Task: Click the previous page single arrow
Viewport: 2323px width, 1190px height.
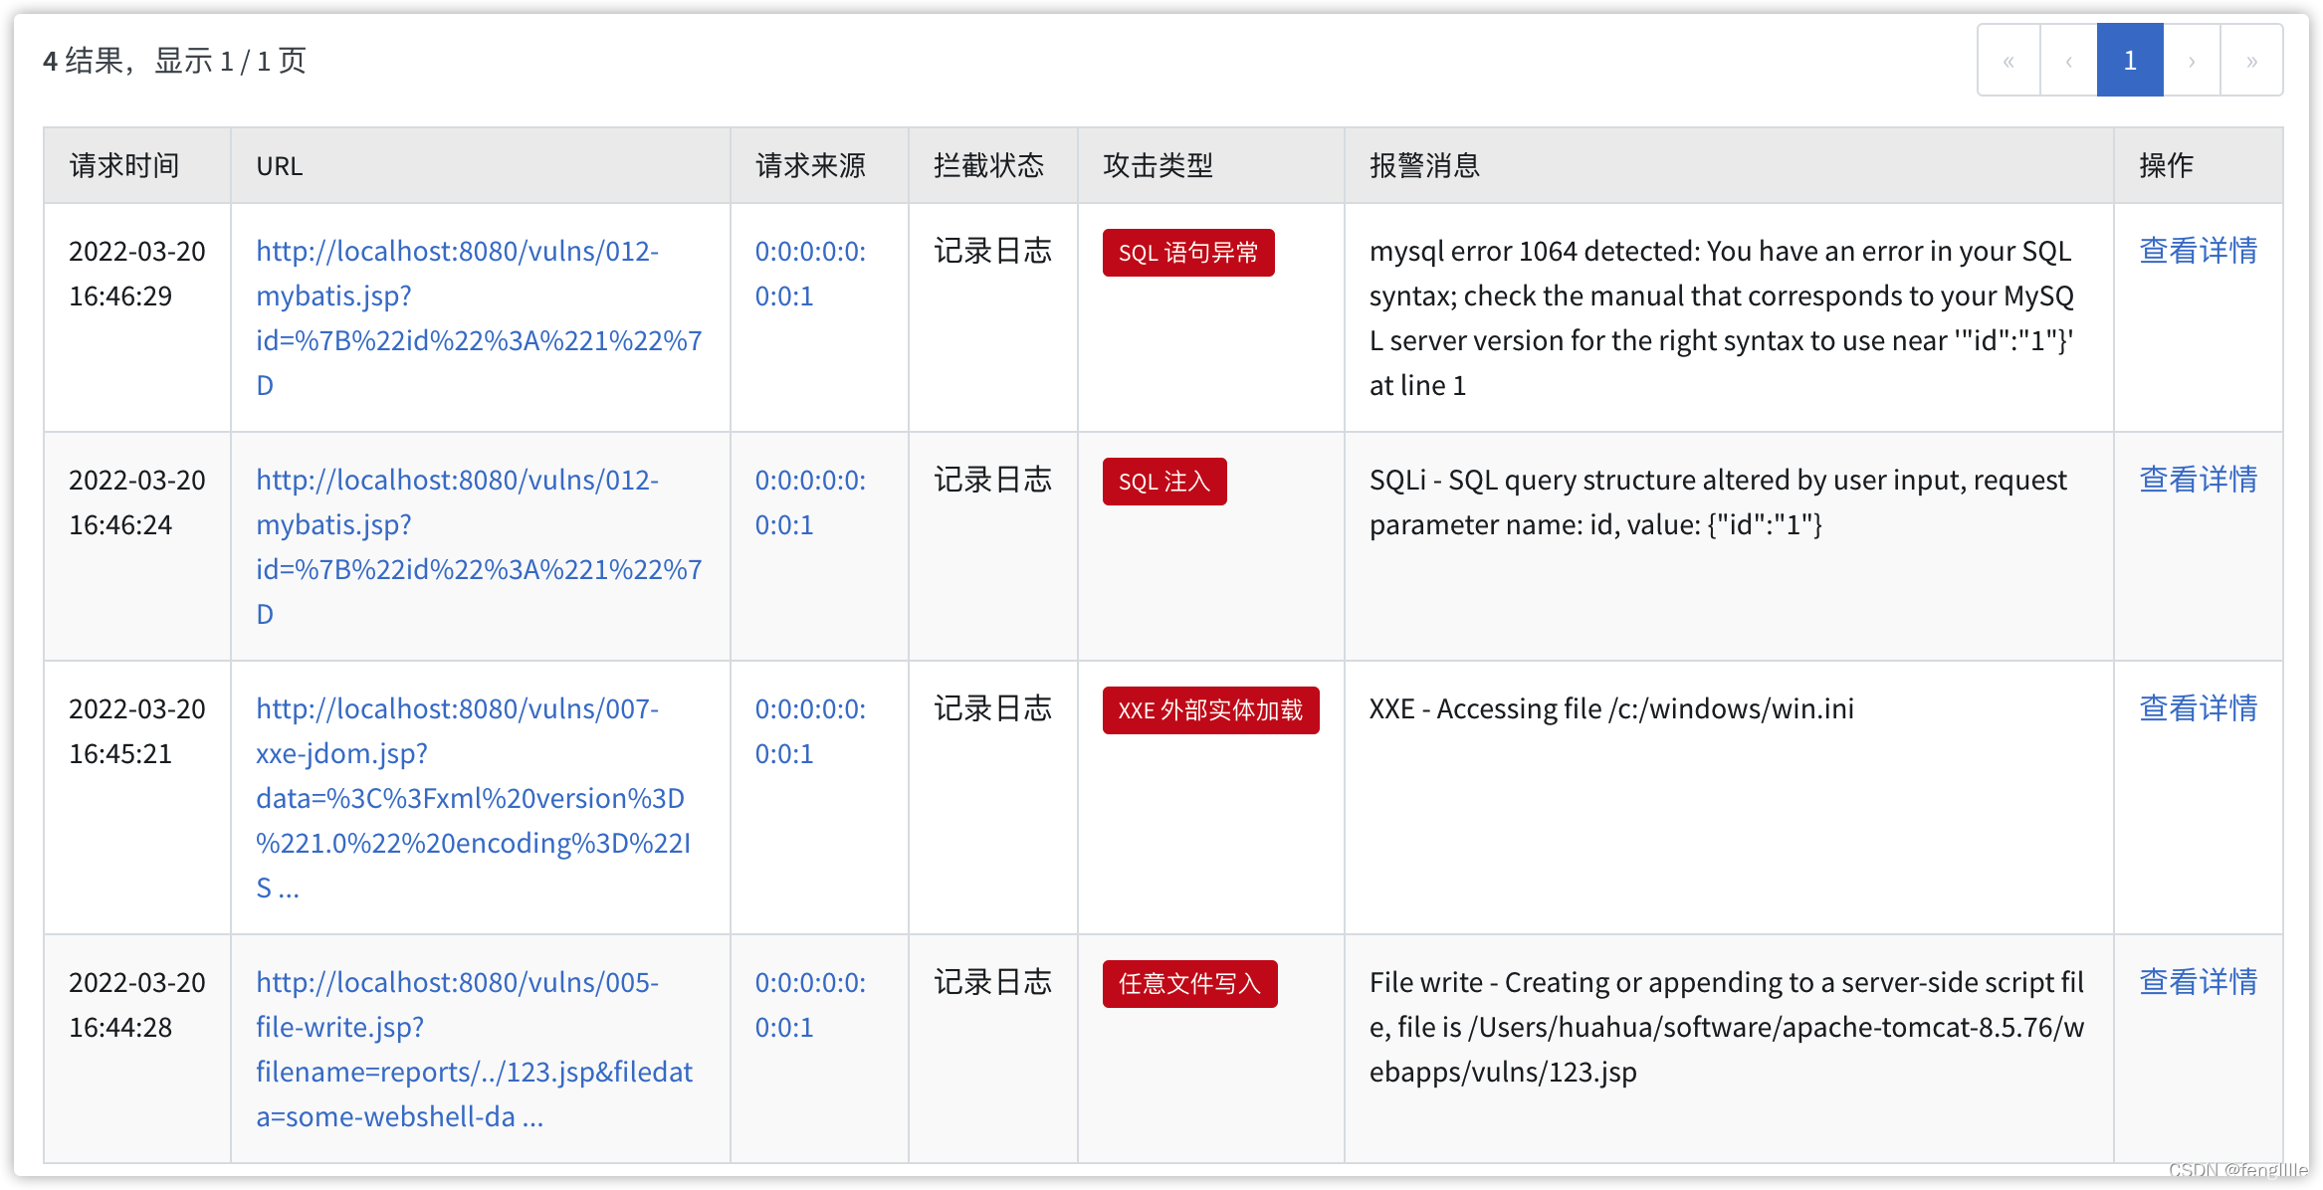Action: (x=2068, y=61)
